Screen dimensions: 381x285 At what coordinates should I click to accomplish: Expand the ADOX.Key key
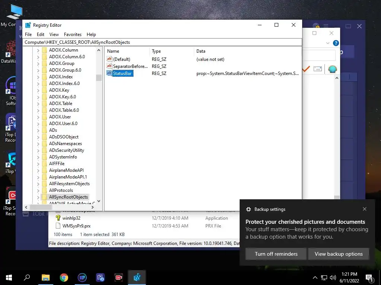[38, 91]
